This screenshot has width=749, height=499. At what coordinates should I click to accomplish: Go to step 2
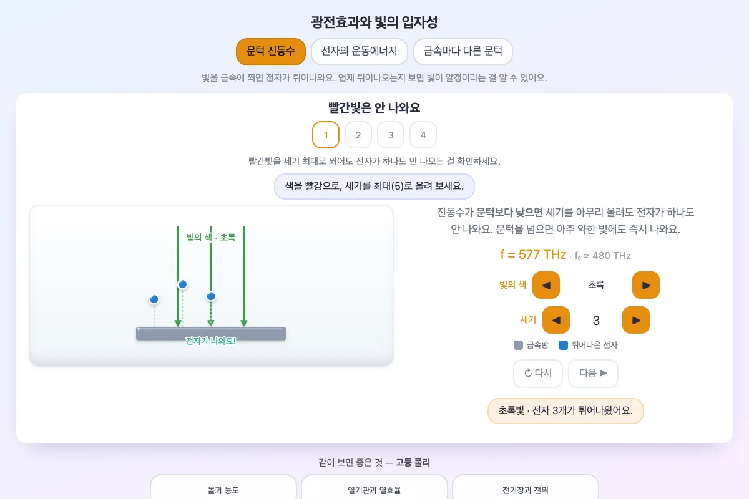coord(358,135)
